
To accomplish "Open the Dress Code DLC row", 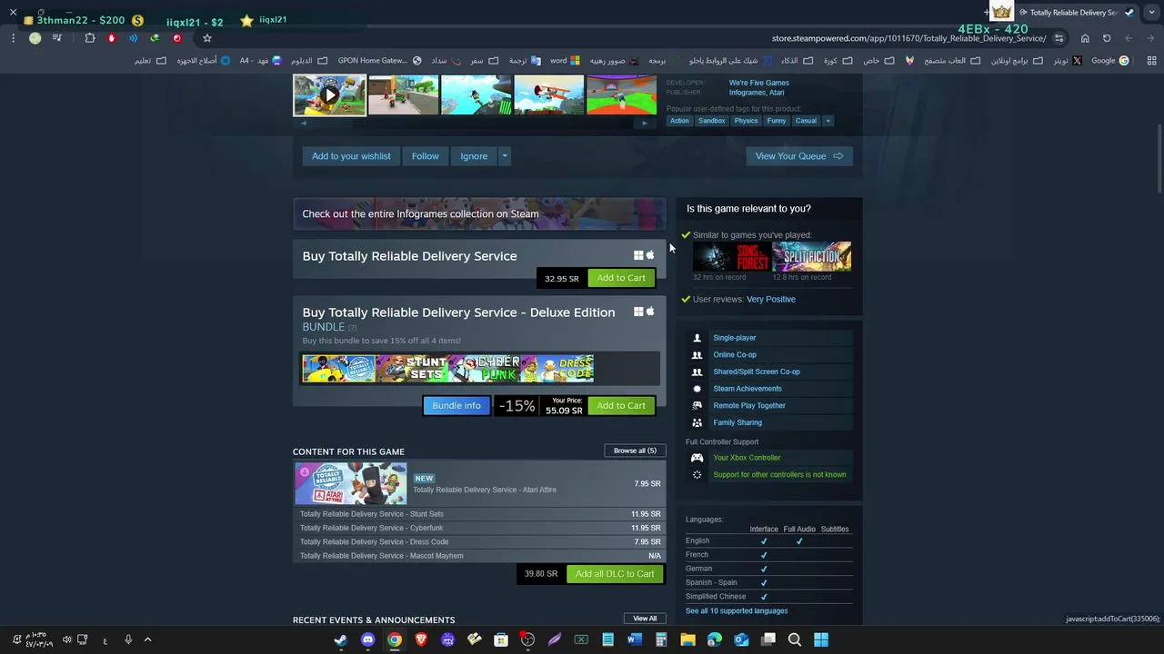I will pos(479,542).
